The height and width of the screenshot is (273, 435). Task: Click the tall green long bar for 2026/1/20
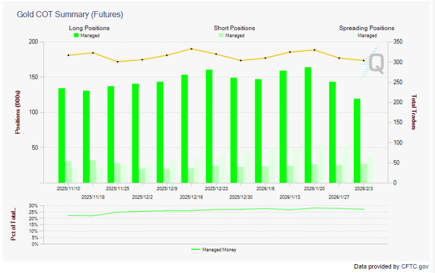click(308, 125)
